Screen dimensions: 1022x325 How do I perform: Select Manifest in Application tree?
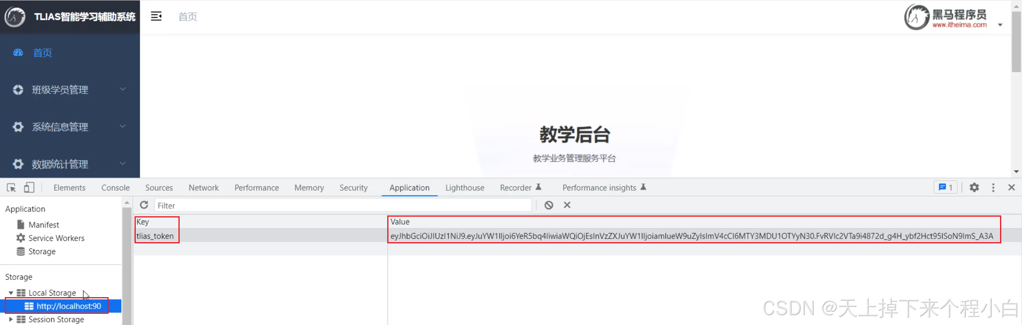pos(44,225)
